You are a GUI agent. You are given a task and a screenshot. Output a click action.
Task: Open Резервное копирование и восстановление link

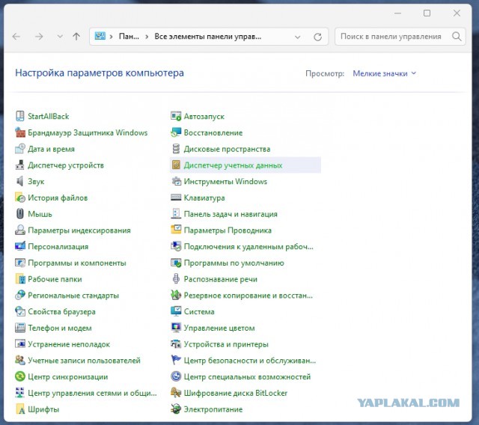(248, 296)
